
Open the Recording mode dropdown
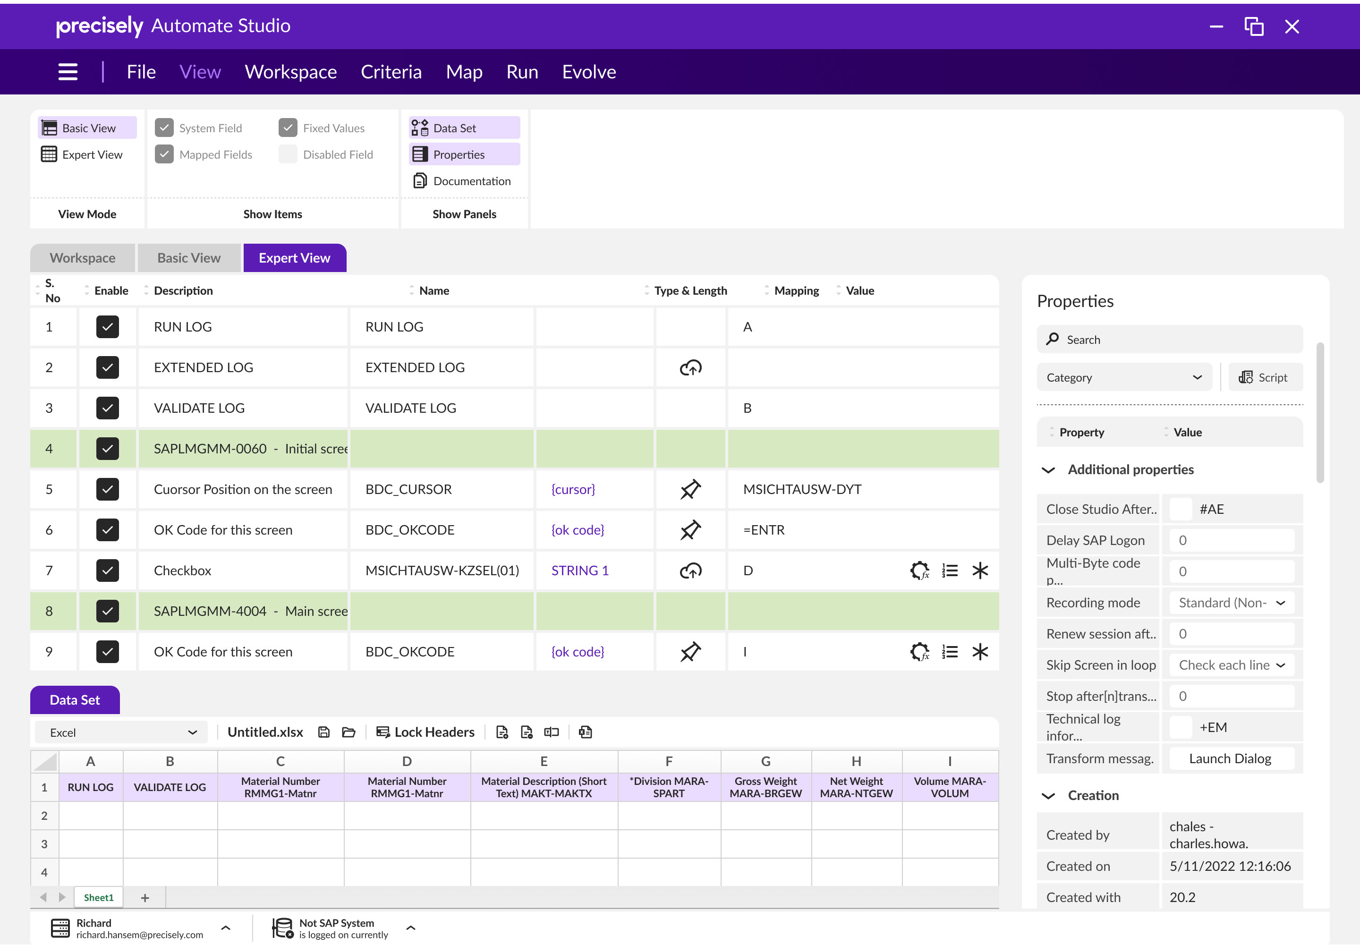tap(1232, 603)
